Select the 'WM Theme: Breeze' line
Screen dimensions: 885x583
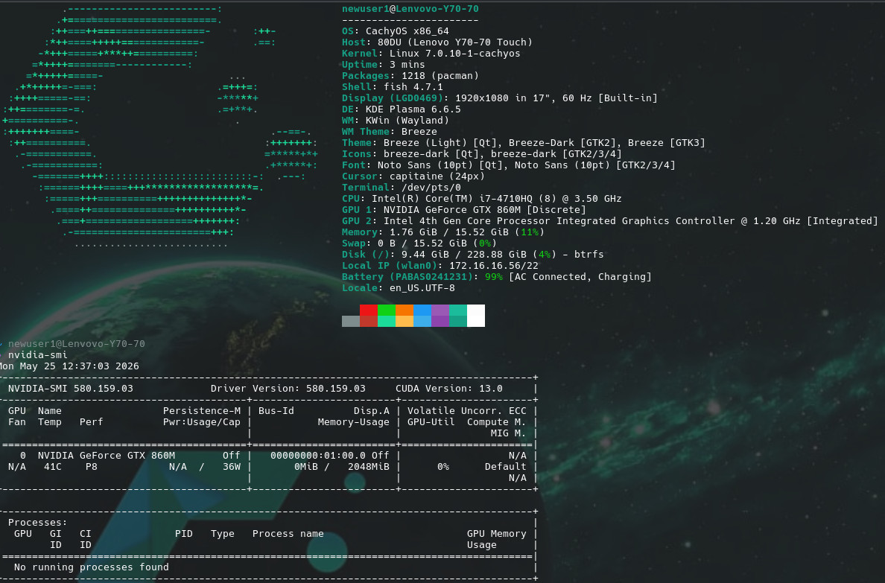click(390, 132)
